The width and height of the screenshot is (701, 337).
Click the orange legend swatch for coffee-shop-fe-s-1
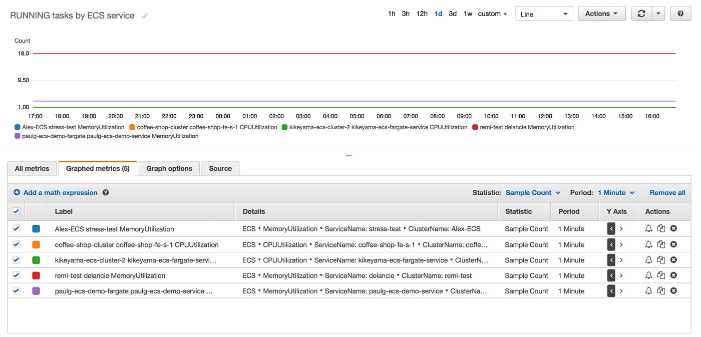click(x=132, y=127)
